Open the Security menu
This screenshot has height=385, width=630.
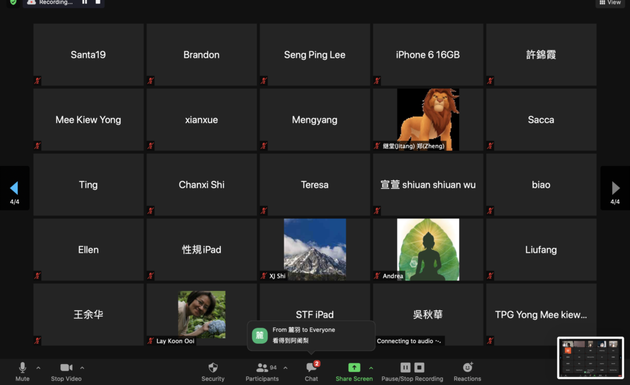213,371
